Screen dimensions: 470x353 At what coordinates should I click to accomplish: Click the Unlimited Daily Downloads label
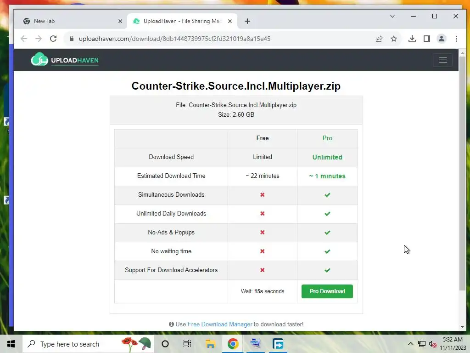click(x=171, y=213)
